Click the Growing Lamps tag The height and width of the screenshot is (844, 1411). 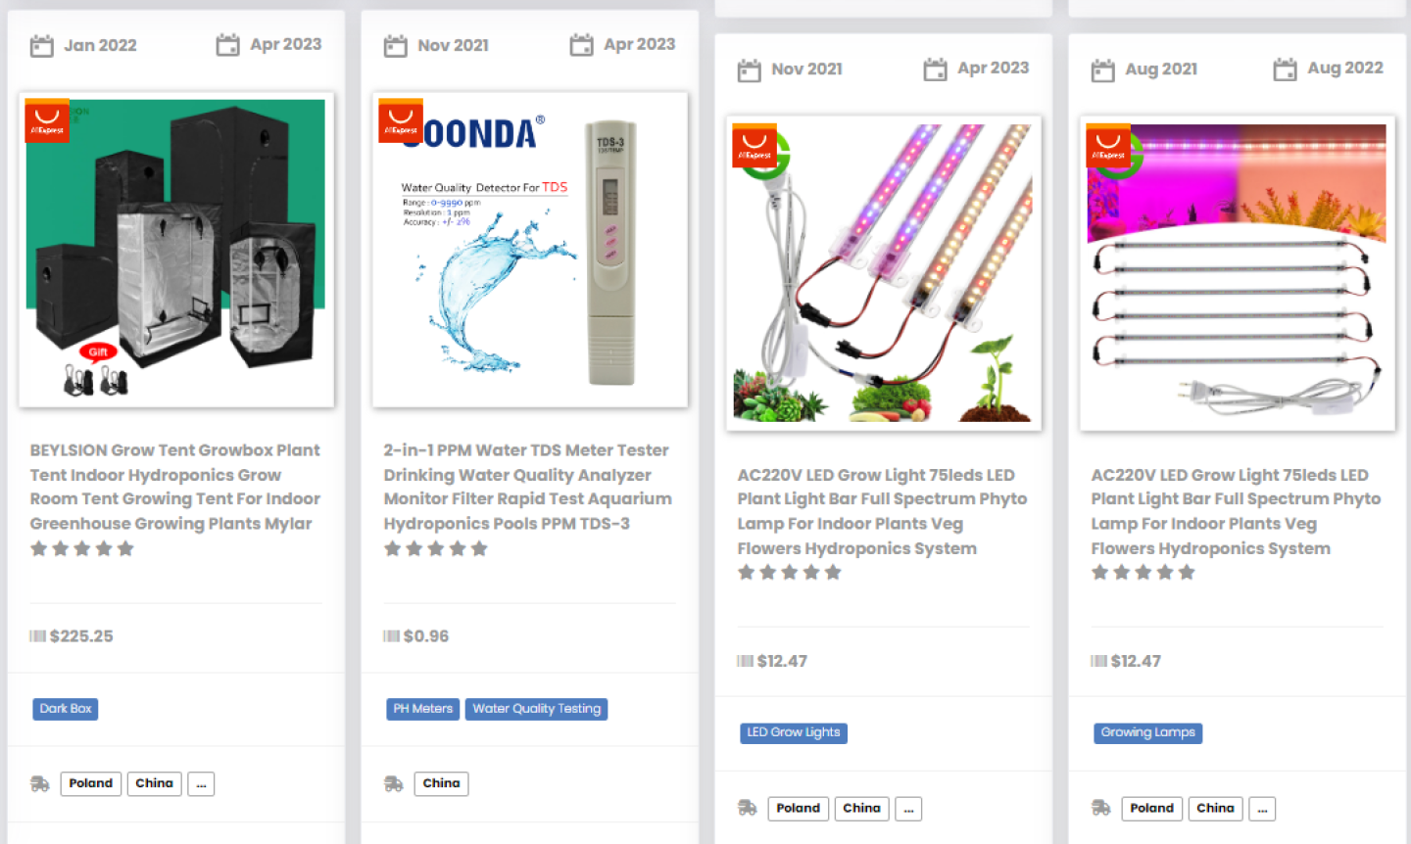point(1147,732)
